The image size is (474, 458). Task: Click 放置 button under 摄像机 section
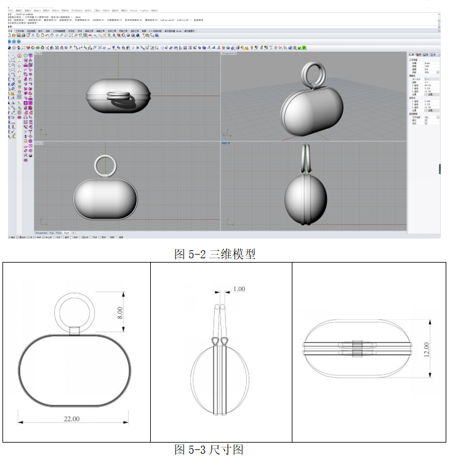(432, 94)
